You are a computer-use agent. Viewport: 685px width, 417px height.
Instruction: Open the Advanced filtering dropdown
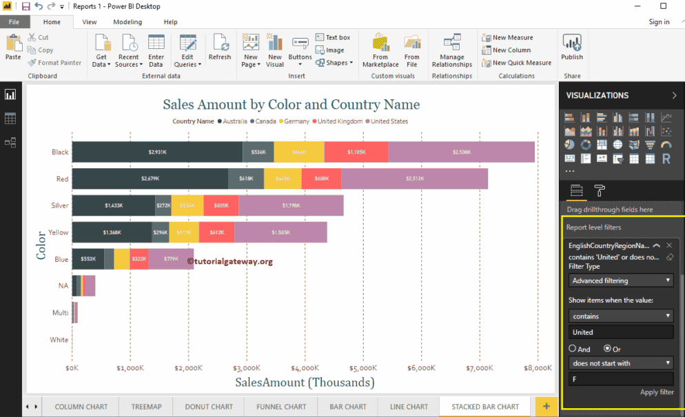(x=620, y=280)
